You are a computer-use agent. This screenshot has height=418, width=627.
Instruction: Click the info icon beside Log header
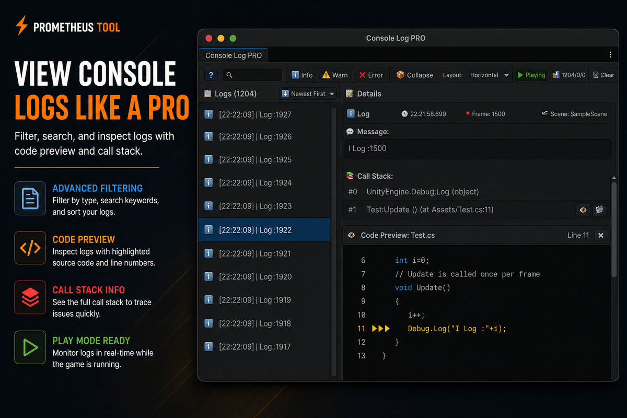point(351,113)
